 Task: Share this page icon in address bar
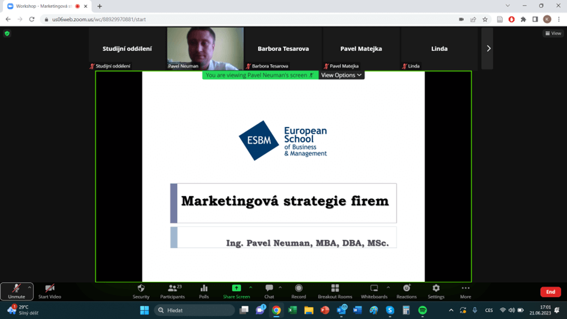coord(473,20)
